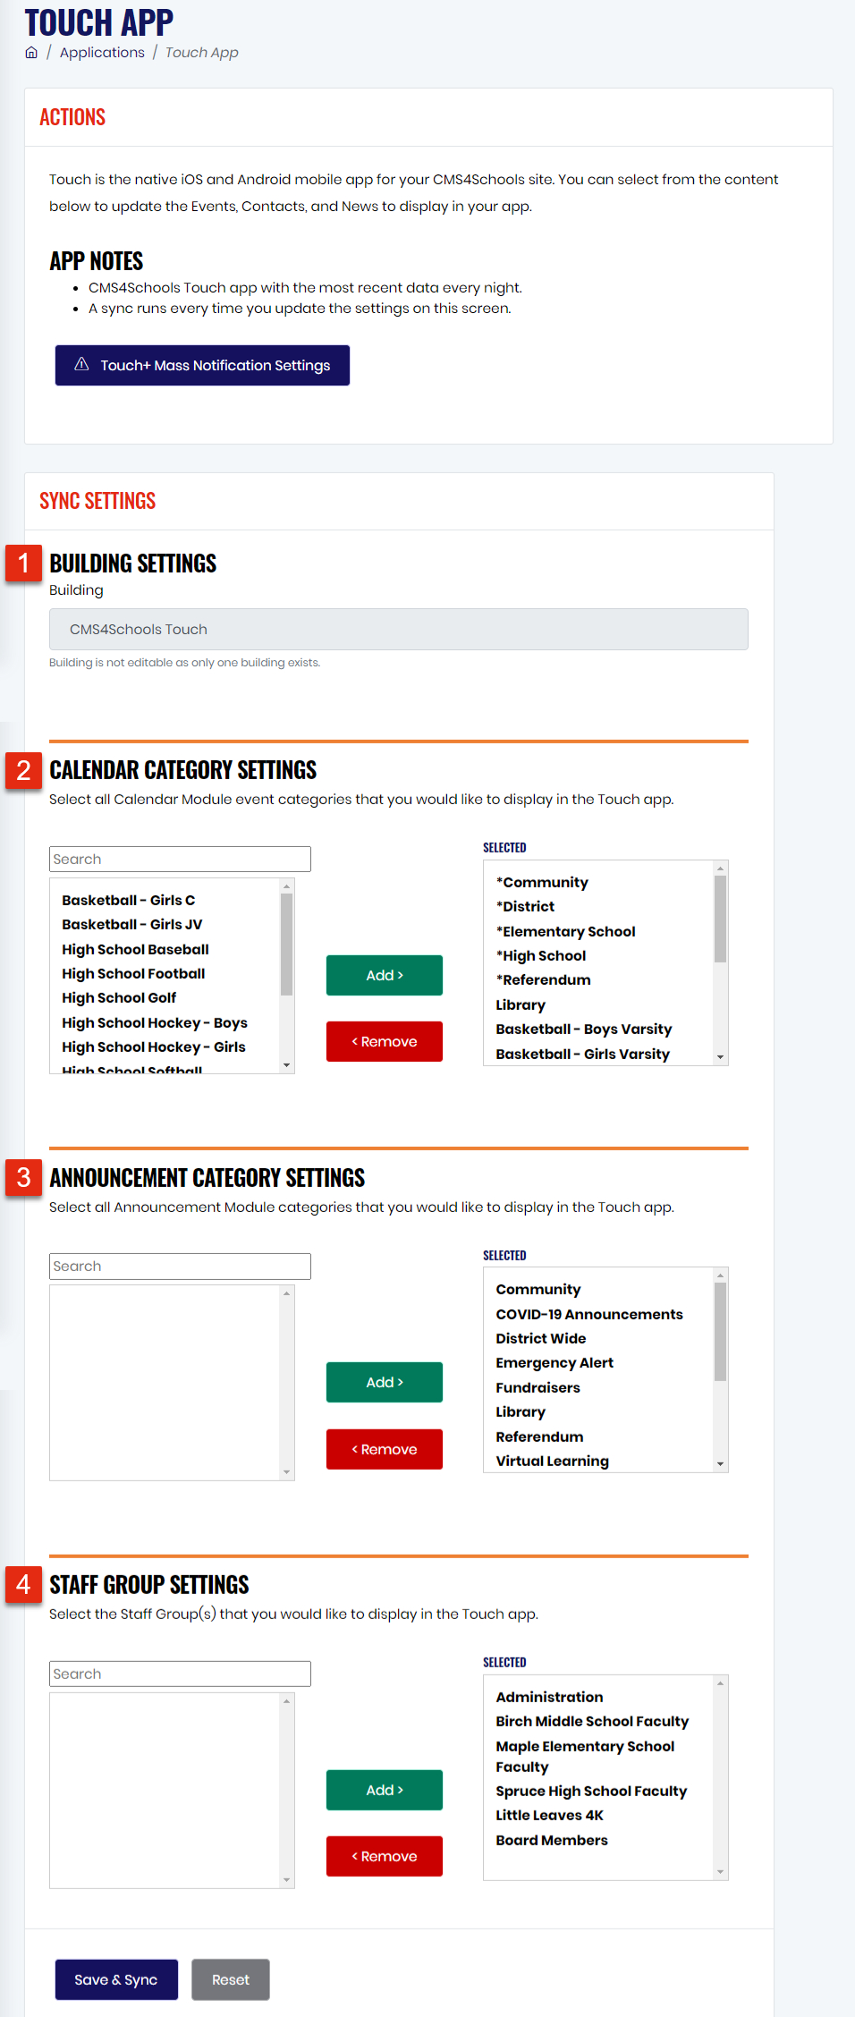
Task: Click announcement Selected list scroll down arrow
Action: click(x=720, y=1464)
